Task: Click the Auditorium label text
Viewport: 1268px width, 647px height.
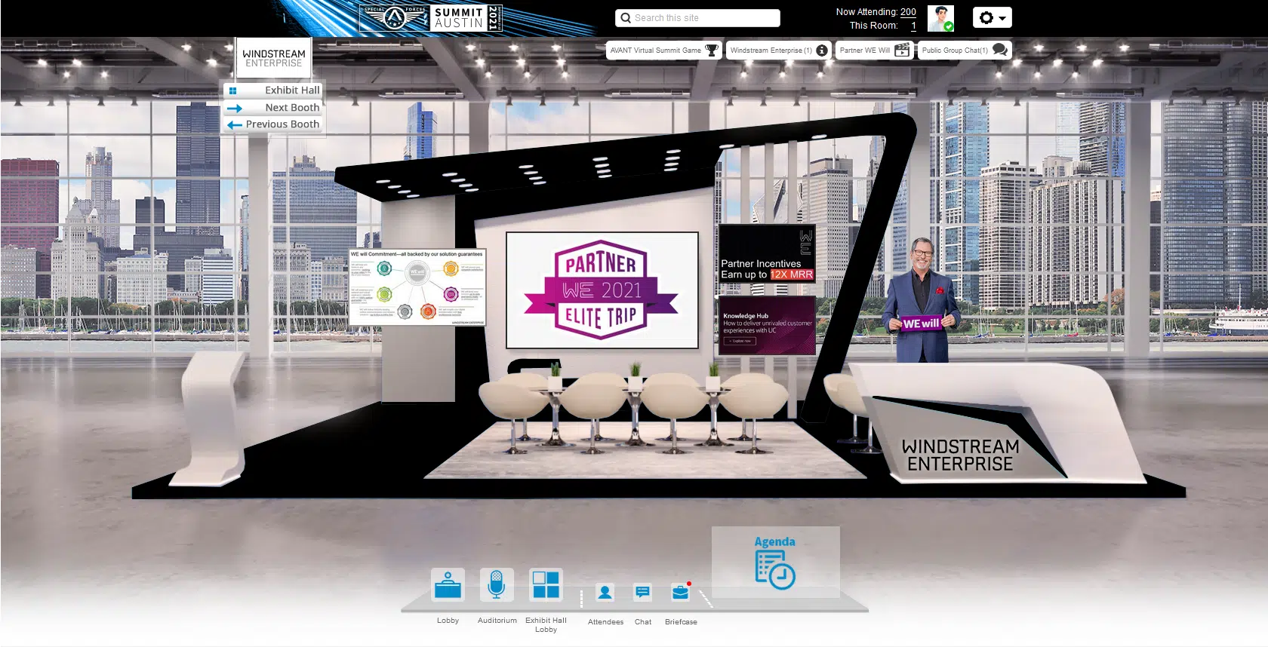Action: point(497,621)
